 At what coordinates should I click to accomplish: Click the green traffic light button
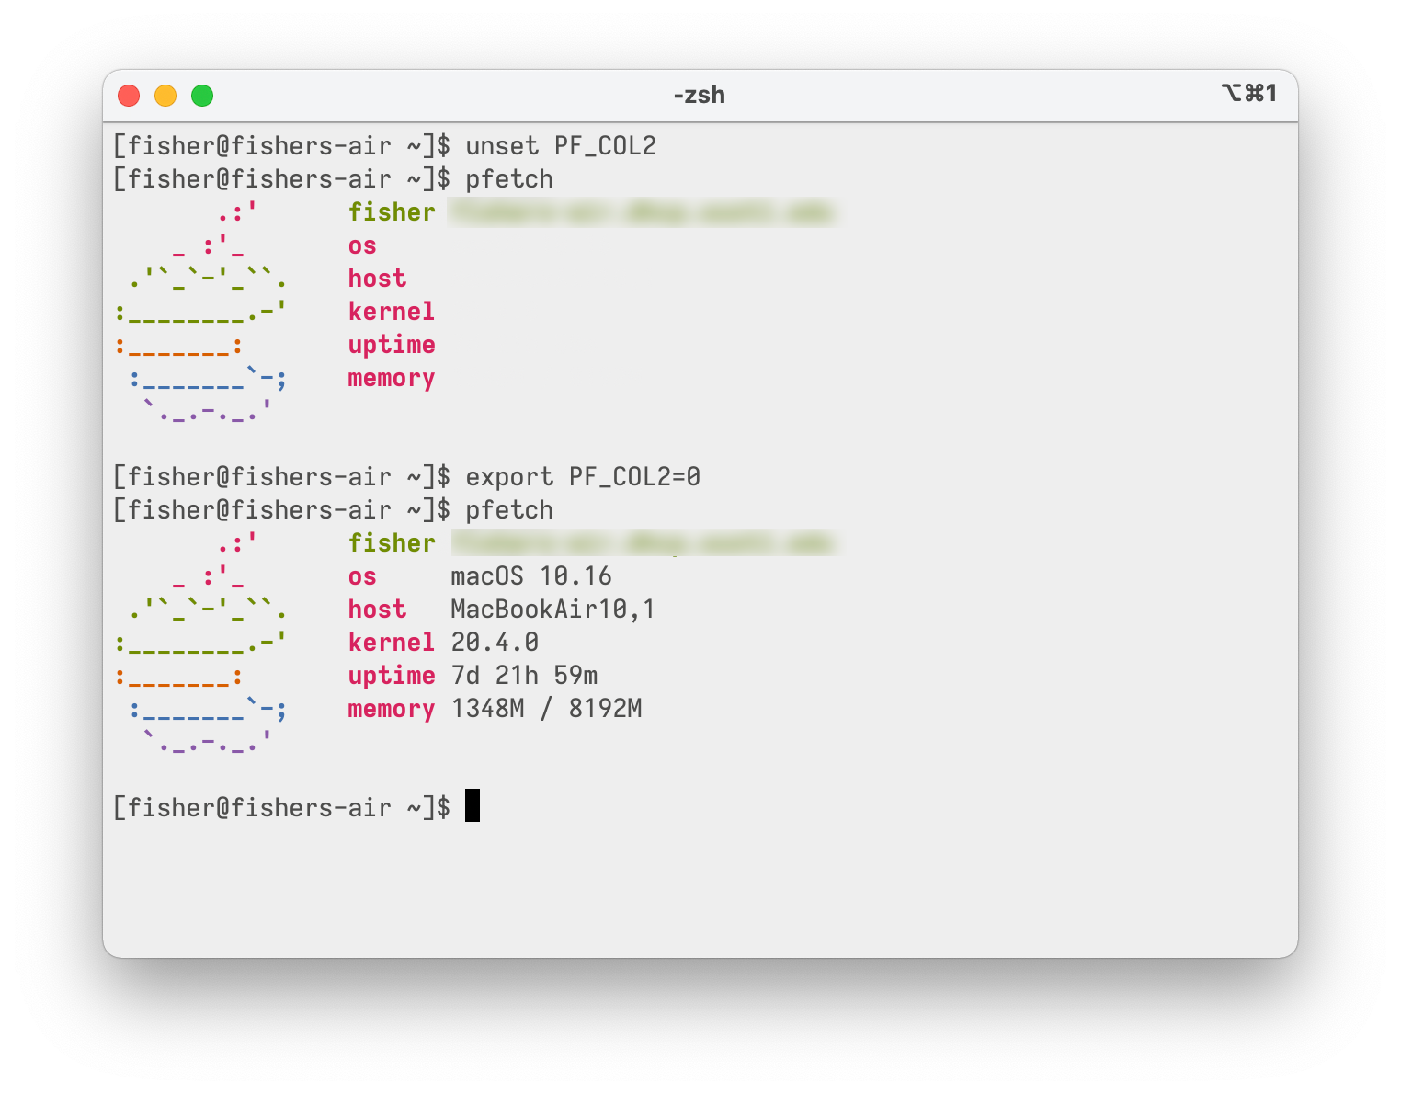click(201, 95)
